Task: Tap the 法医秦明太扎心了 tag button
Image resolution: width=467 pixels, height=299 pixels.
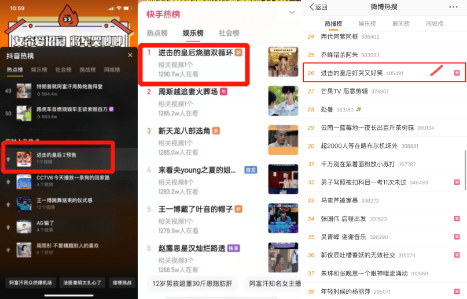Action: (x=82, y=282)
